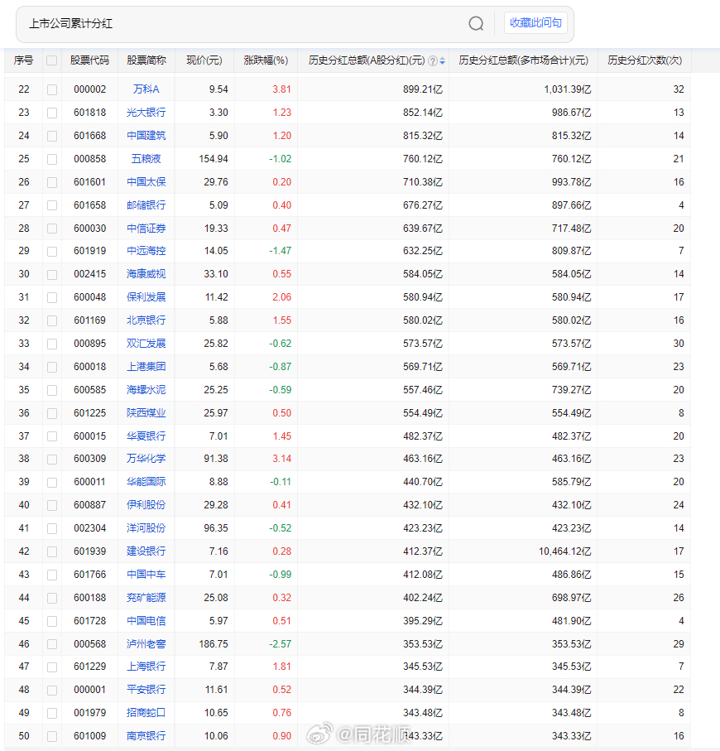
Task: Click the help question-mark icon in header
Action: 432,60
